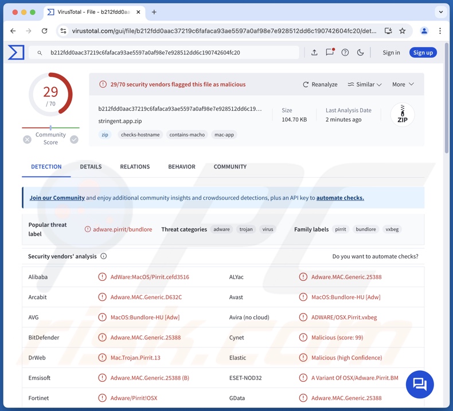Click the page vertical scrollbar
The image size is (453, 411).
coord(447,98)
